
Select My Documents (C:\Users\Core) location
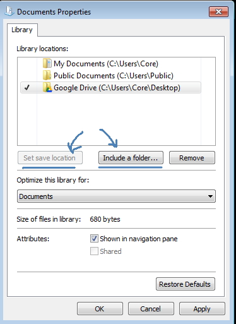[110, 63]
